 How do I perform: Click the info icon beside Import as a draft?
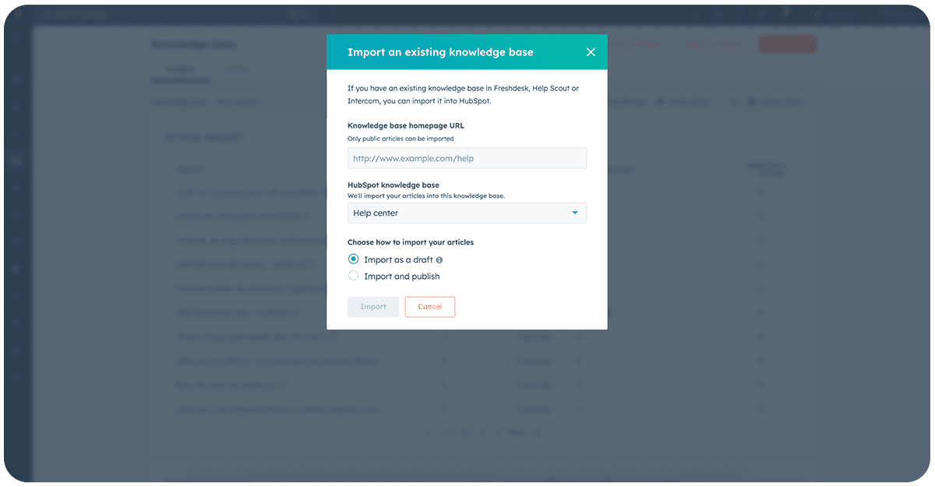click(439, 260)
